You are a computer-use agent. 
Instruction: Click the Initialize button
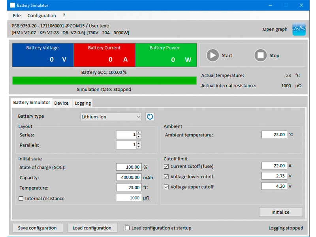[x=280, y=212]
